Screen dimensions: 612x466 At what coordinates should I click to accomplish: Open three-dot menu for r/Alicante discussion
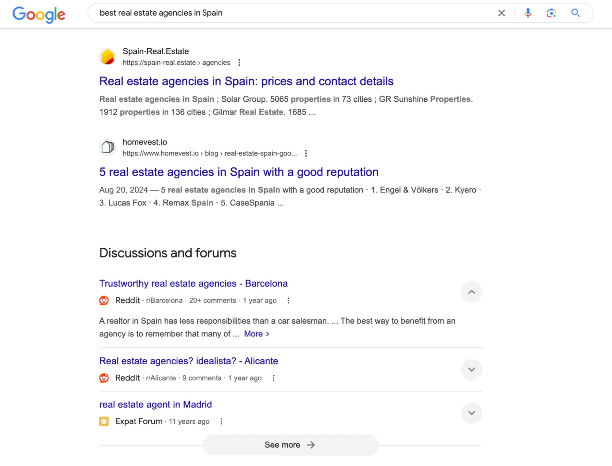pos(273,378)
